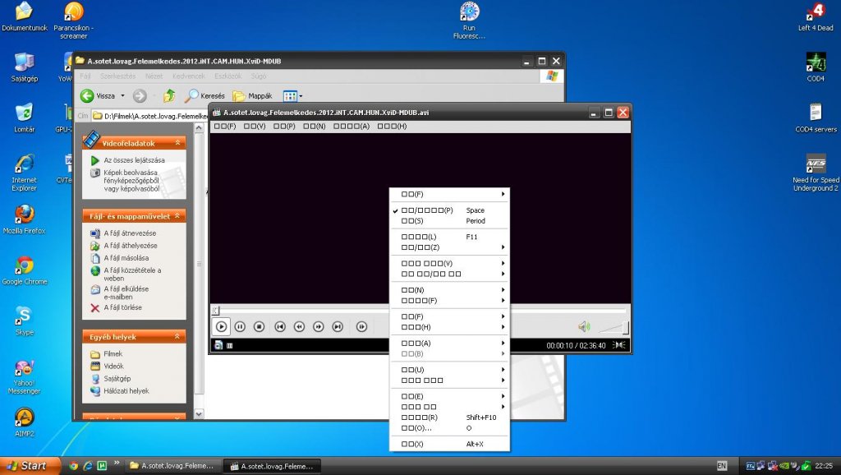Collapse the Videofeladatok panel

(177, 143)
